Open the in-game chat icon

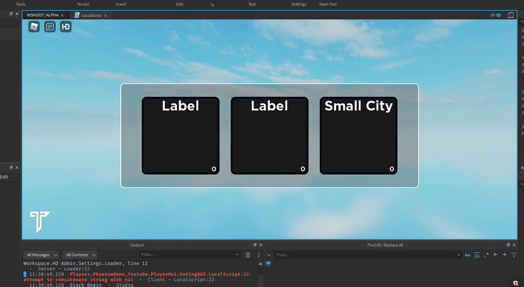(x=50, y=27)
